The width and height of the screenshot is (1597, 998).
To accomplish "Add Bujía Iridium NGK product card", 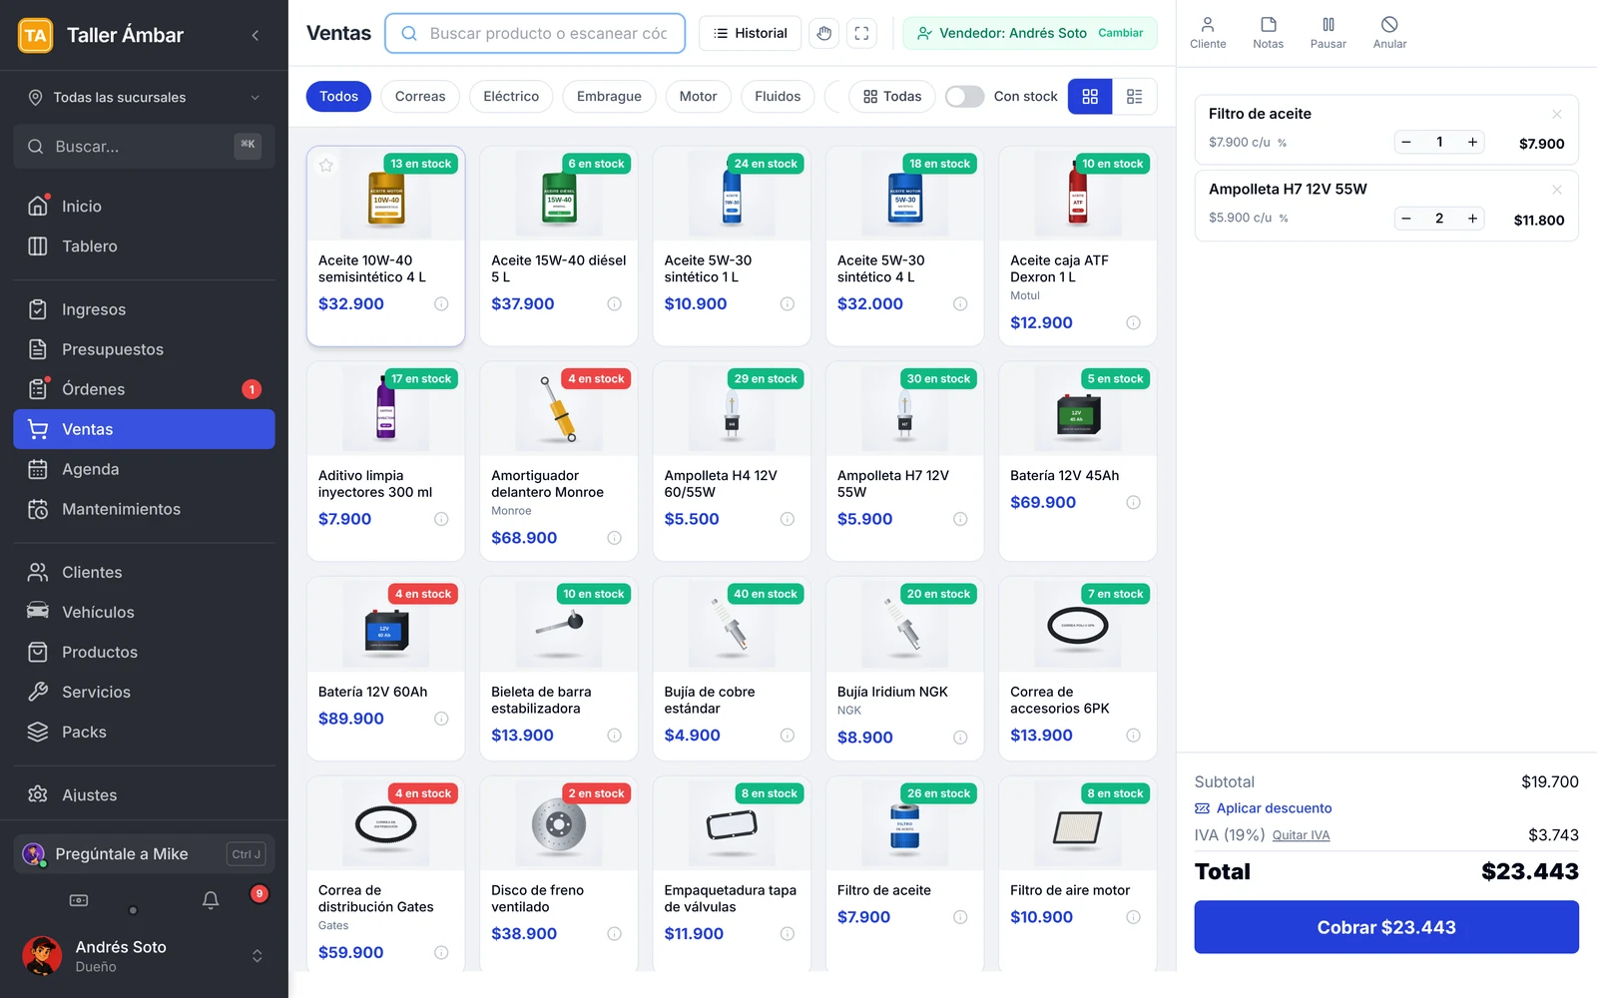I will 904,669.
